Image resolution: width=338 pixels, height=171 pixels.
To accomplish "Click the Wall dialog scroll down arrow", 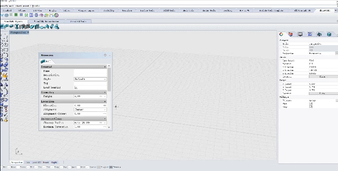I will [109, 127].
